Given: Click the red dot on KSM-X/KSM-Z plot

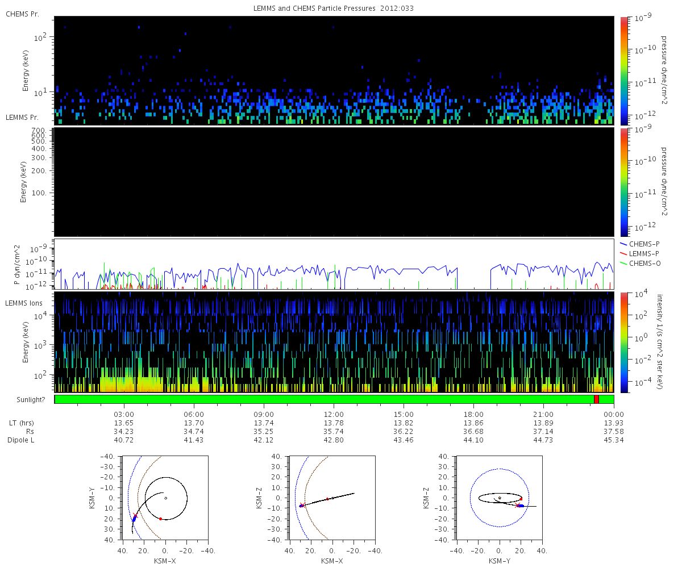Looking at the screenshot, I should coord(328,499).
